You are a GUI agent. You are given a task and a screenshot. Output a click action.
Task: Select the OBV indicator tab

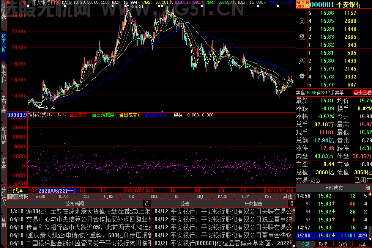(x=245, y=196)
